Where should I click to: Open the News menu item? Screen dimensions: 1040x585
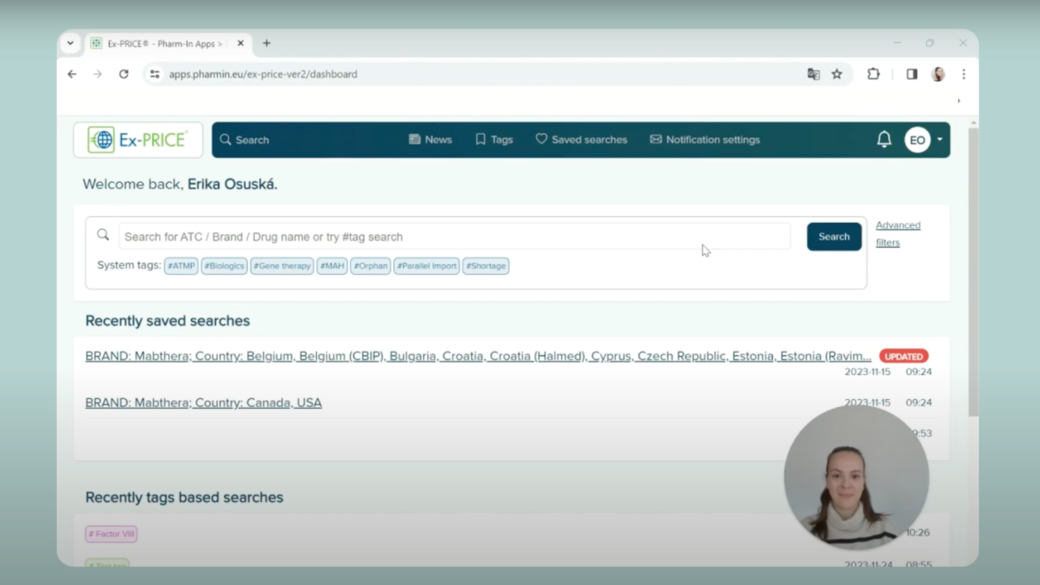(431, 140)
